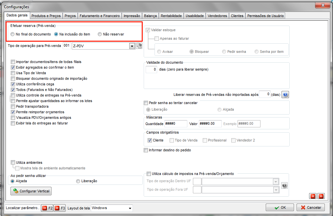
Task: Click the Quantidade mask input field
Action: [176, 124]
